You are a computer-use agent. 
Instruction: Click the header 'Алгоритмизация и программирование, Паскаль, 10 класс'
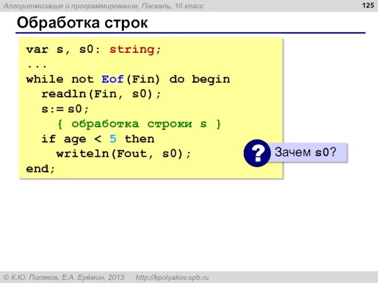[103, 6]
